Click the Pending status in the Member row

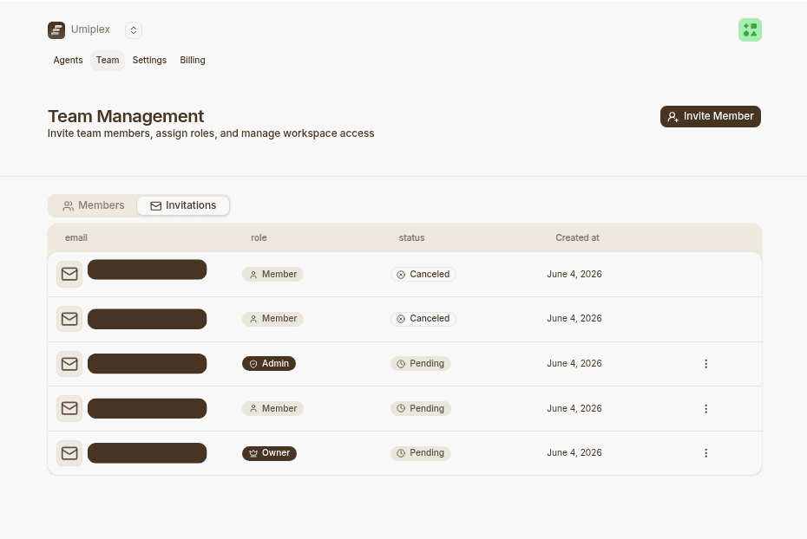tap(421, 408)
